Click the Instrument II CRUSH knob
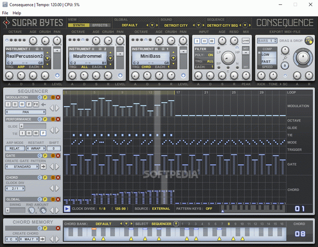Image resolution: width=318 pixels, height=247 pixels. click(x=108, y=41)
